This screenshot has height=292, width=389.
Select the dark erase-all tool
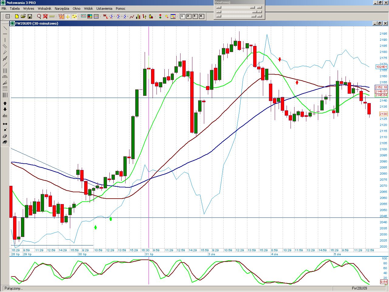pyautogui.click(x=5, y=142)
